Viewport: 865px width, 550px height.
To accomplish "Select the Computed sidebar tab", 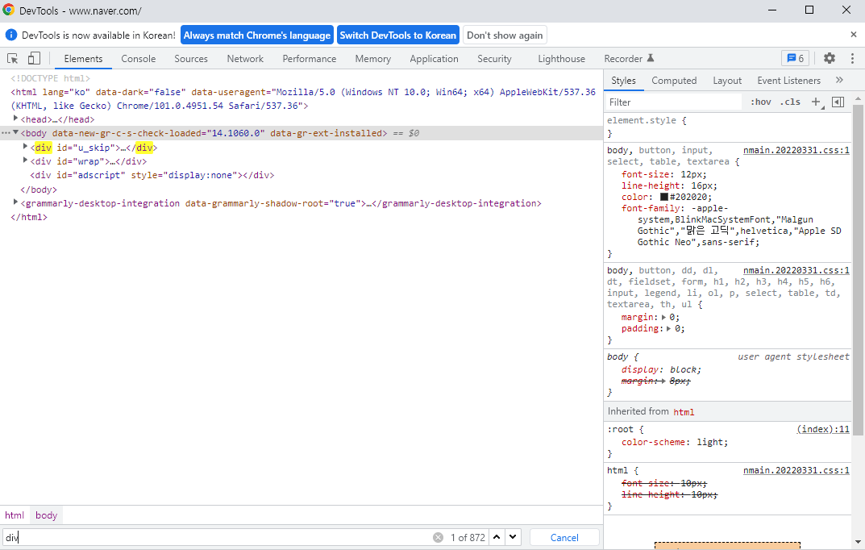I will click(x=674, y=81).
